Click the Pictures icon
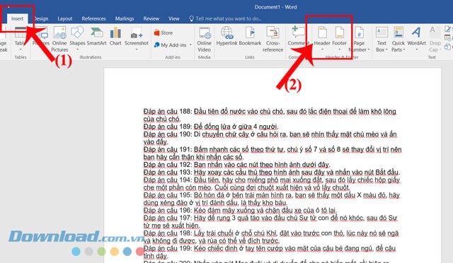 click(x=41, y=36)
